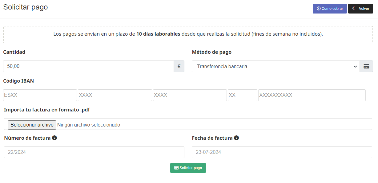The height and width of the screenshot is (183, 378).
Task: Click the ESXX IBAN country code field
Action: point(40,95)
